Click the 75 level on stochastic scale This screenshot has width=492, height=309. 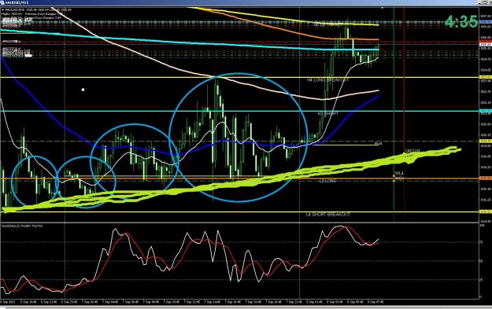(482, 242)
